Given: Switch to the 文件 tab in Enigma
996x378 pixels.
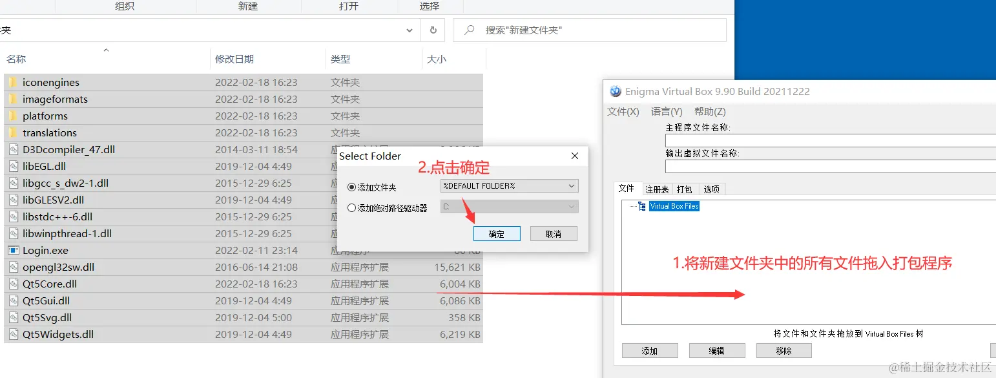Looking at the screenshot, I should (x=627, y=189).
